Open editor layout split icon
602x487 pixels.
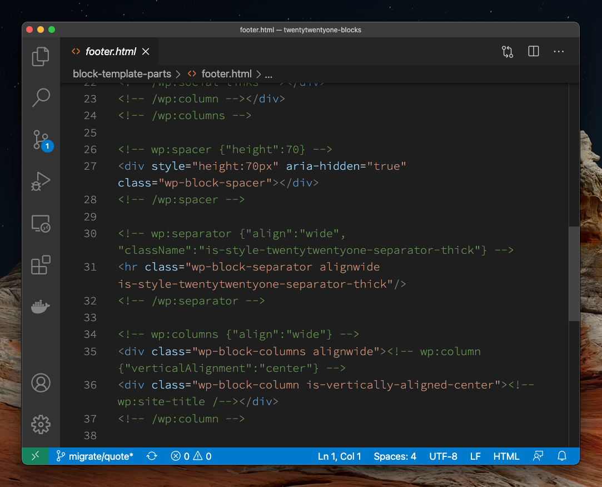tap(533, 51)
